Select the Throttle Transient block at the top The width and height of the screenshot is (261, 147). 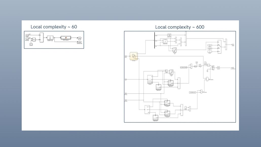(x=169, y=35)
